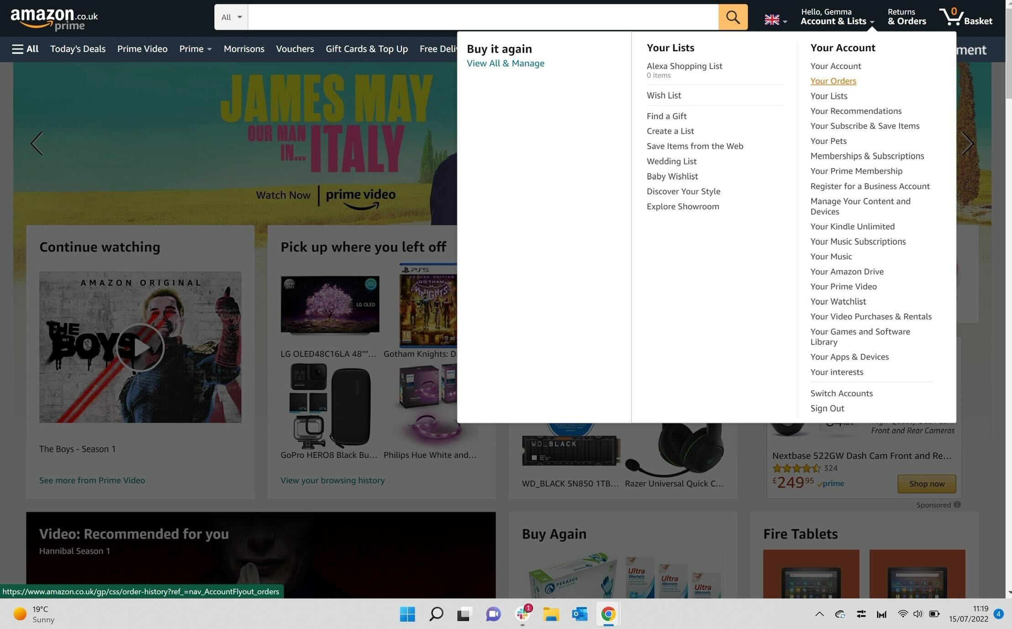Open Your Orders in flyout
The height and width of the screenshot is (629, 1012).
point(833,81)
